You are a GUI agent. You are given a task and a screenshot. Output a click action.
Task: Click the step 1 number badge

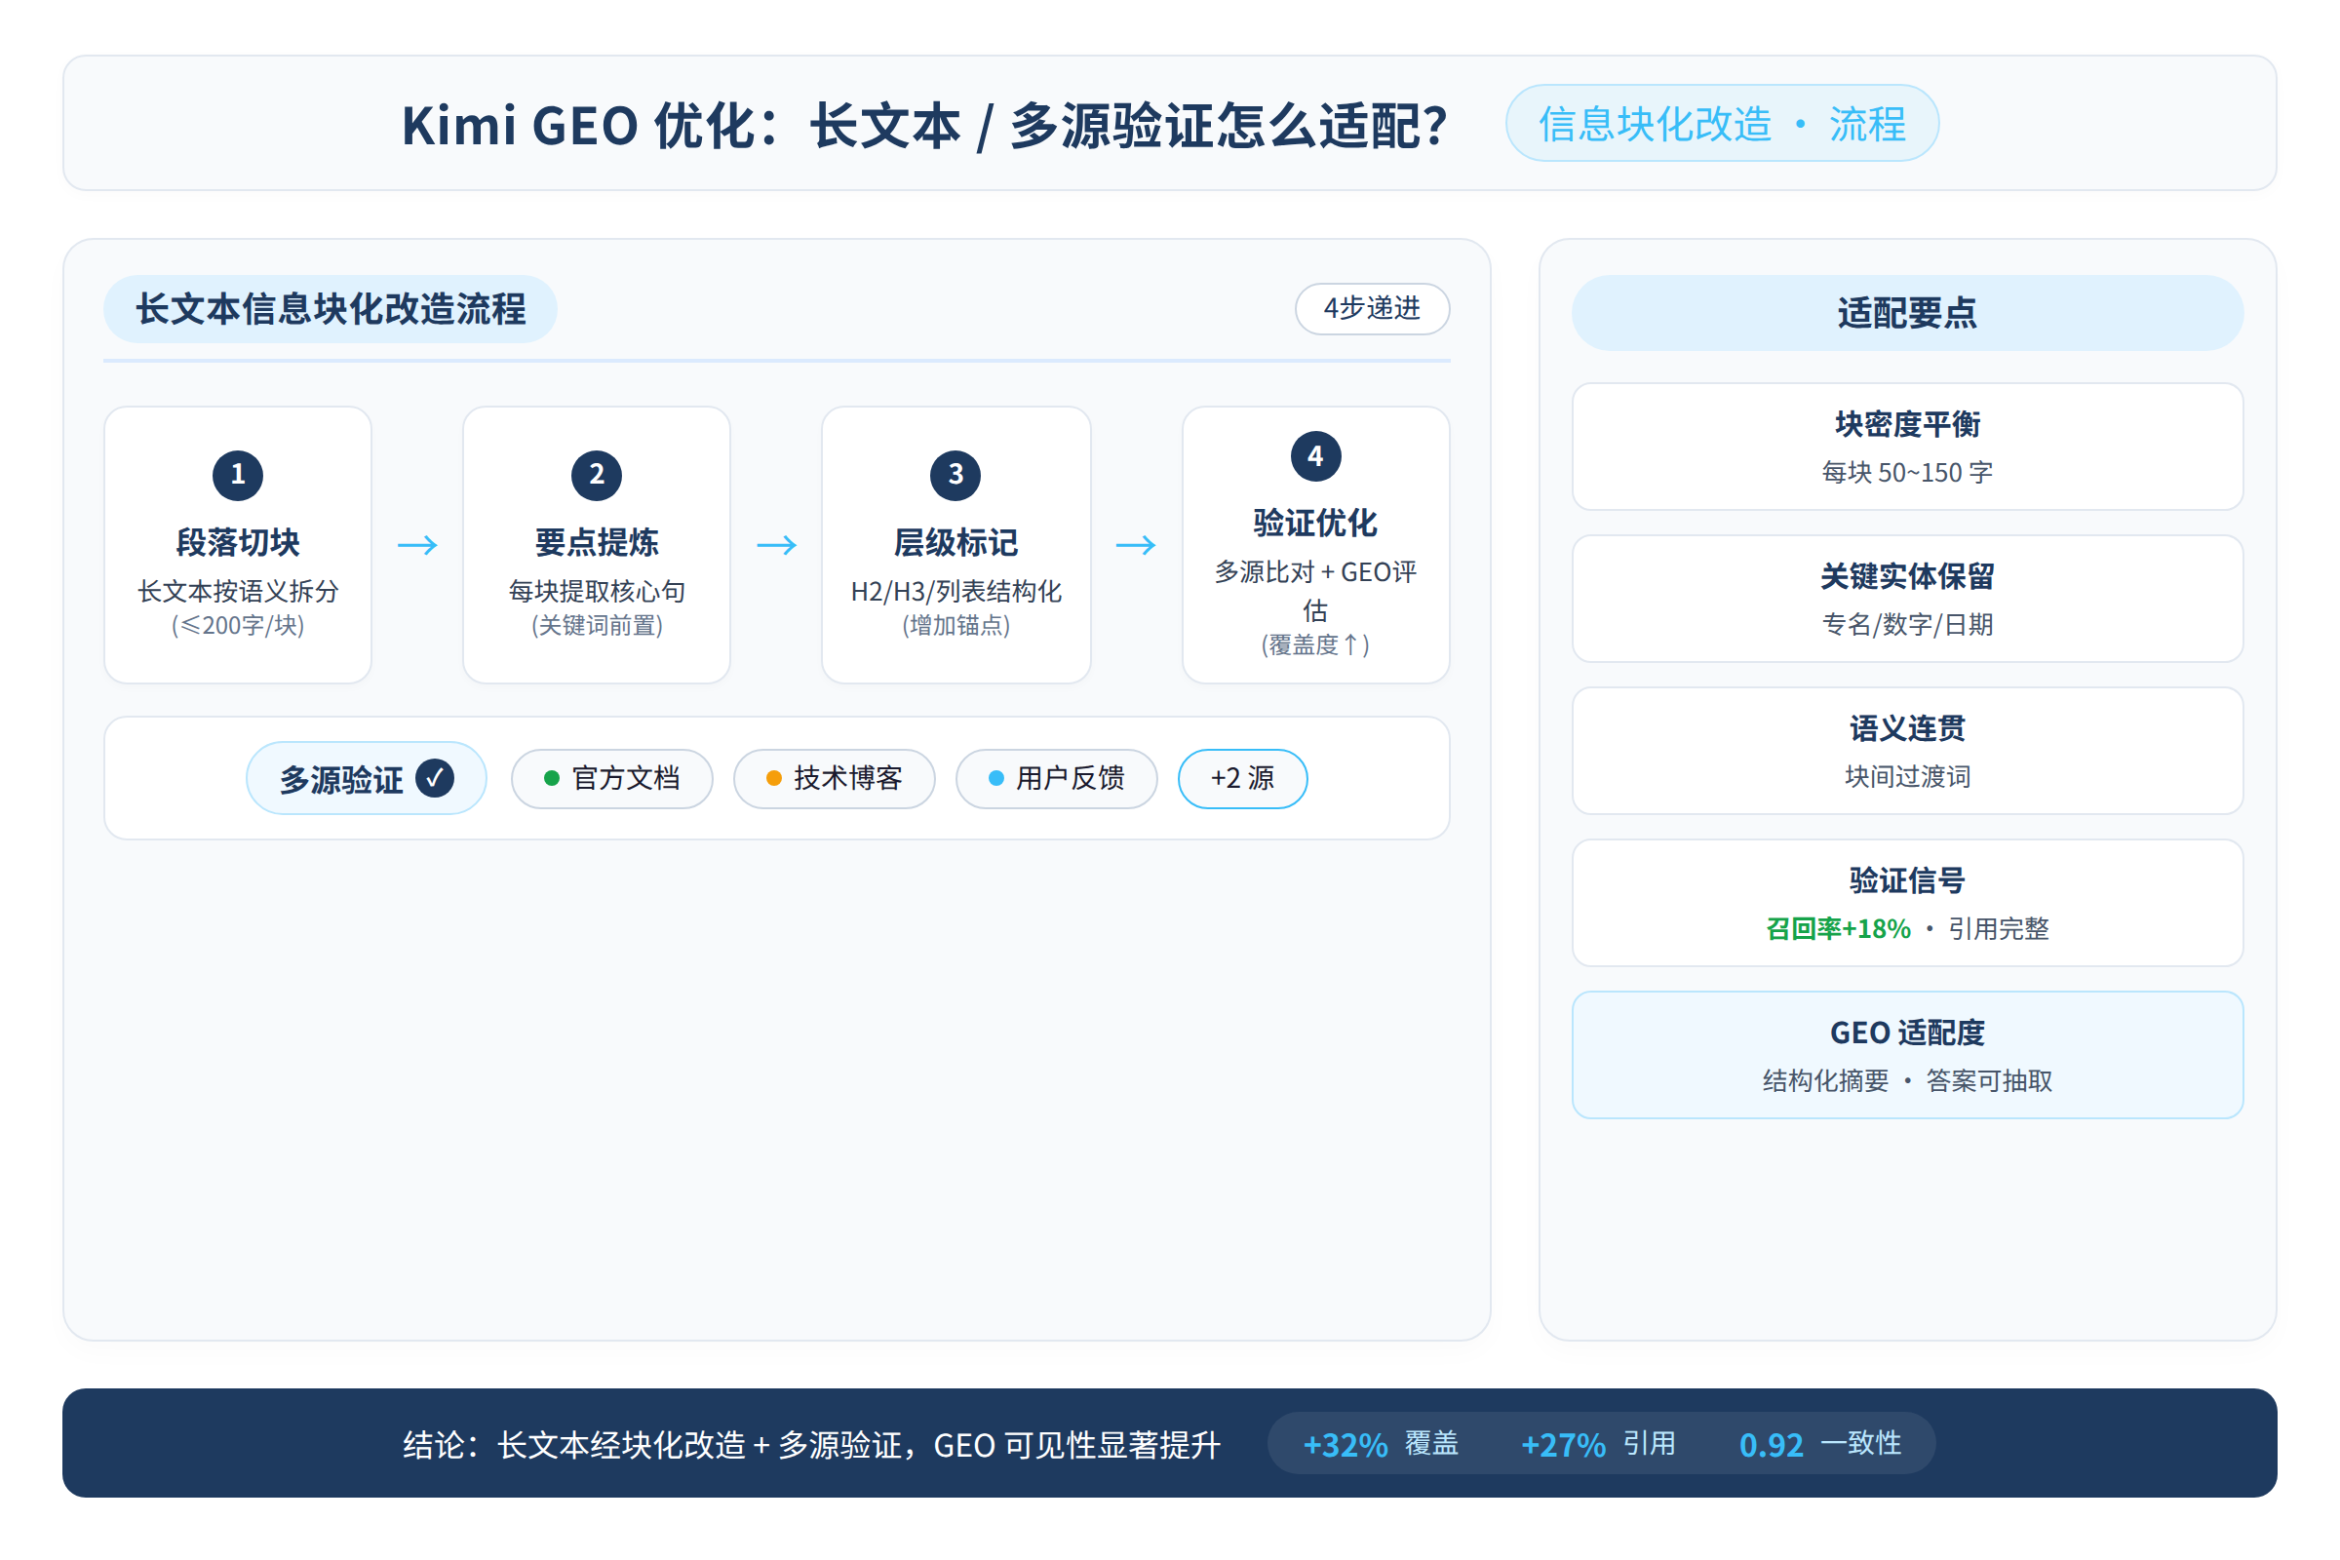238,475
